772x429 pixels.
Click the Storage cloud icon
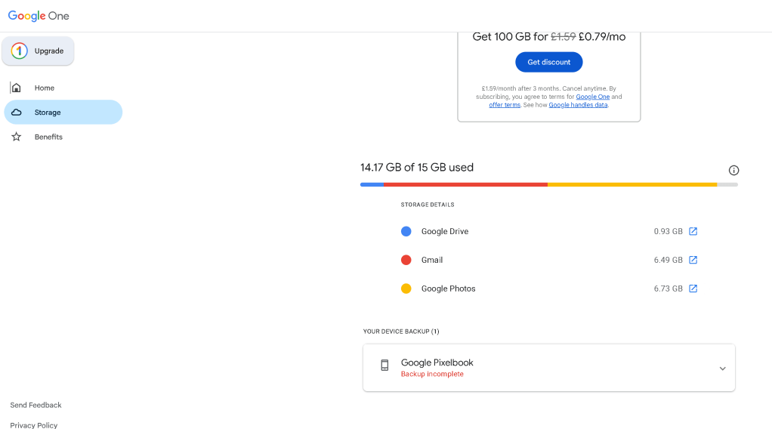17,113
